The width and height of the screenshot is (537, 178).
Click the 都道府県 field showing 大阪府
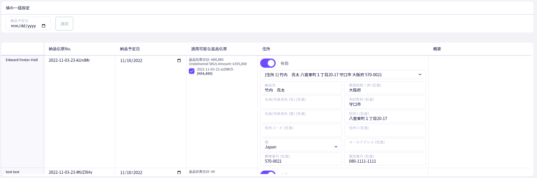coord(385,88)
